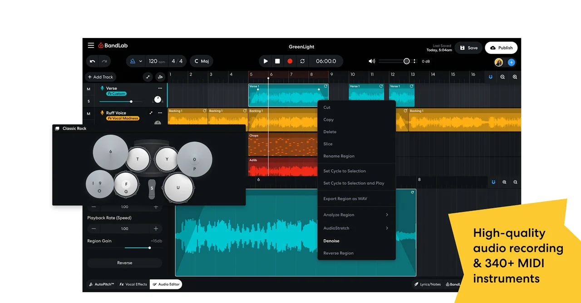Click the 120 bpm tempo field

156,61
